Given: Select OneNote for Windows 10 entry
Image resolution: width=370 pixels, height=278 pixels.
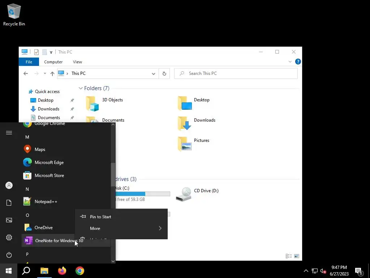Looking at the screenshot, I should (66, 241).
